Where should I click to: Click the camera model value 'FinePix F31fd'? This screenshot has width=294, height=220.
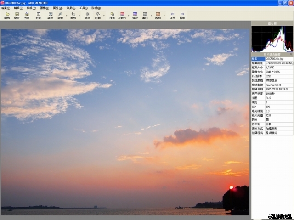[x=273, y=85]
